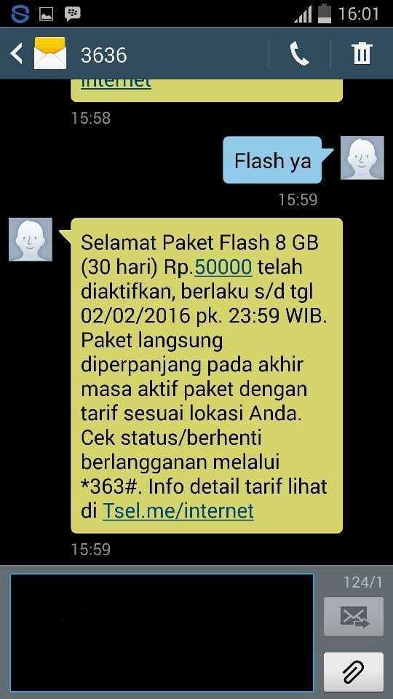
Task: Open the yellow envelope messaging icon
Action: click(x=50, y=55)
